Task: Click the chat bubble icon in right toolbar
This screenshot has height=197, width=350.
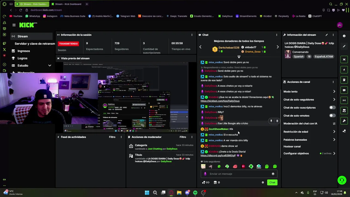Action: click(344, 90)
